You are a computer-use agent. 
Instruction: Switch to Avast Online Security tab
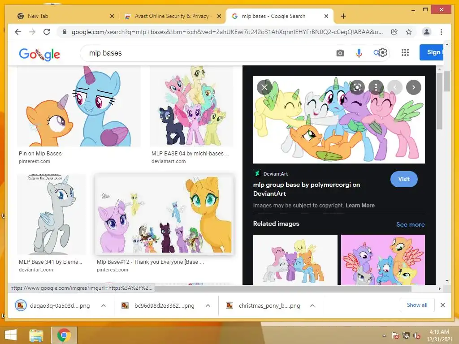tap(172, 16)
